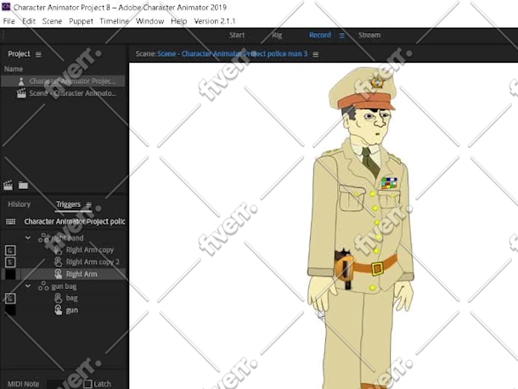This screenshot has width=518, height=389.
Task: Switch to the Stream workspace
Action: pos(369,35)
